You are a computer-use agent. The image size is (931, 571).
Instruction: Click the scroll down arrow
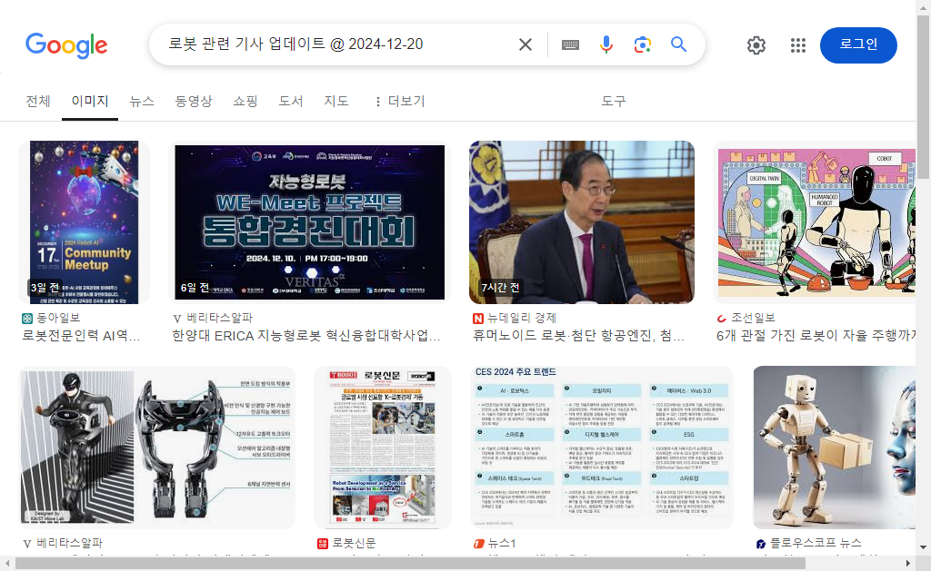click(x=924, y=547)
